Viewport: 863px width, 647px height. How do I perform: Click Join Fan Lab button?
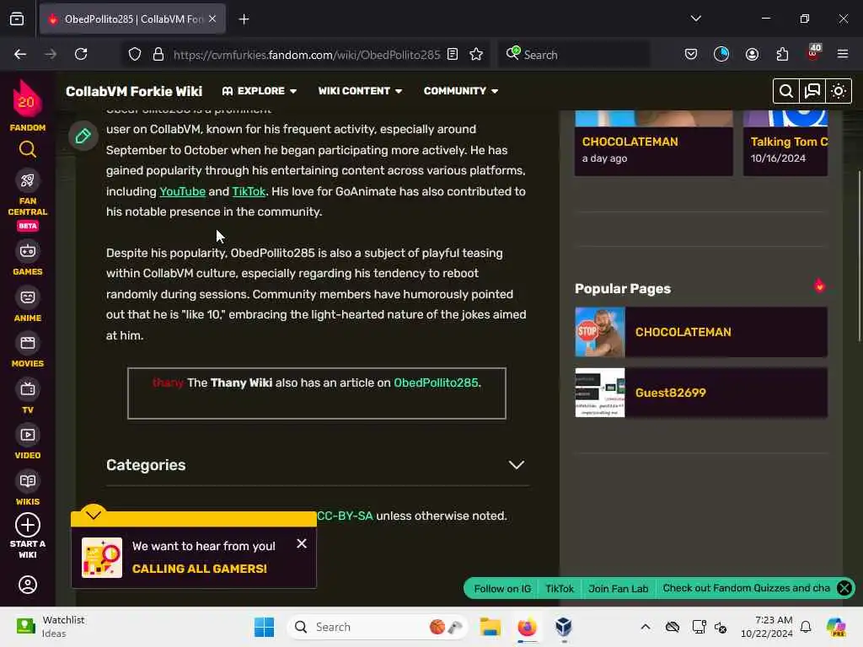[618, 588]
